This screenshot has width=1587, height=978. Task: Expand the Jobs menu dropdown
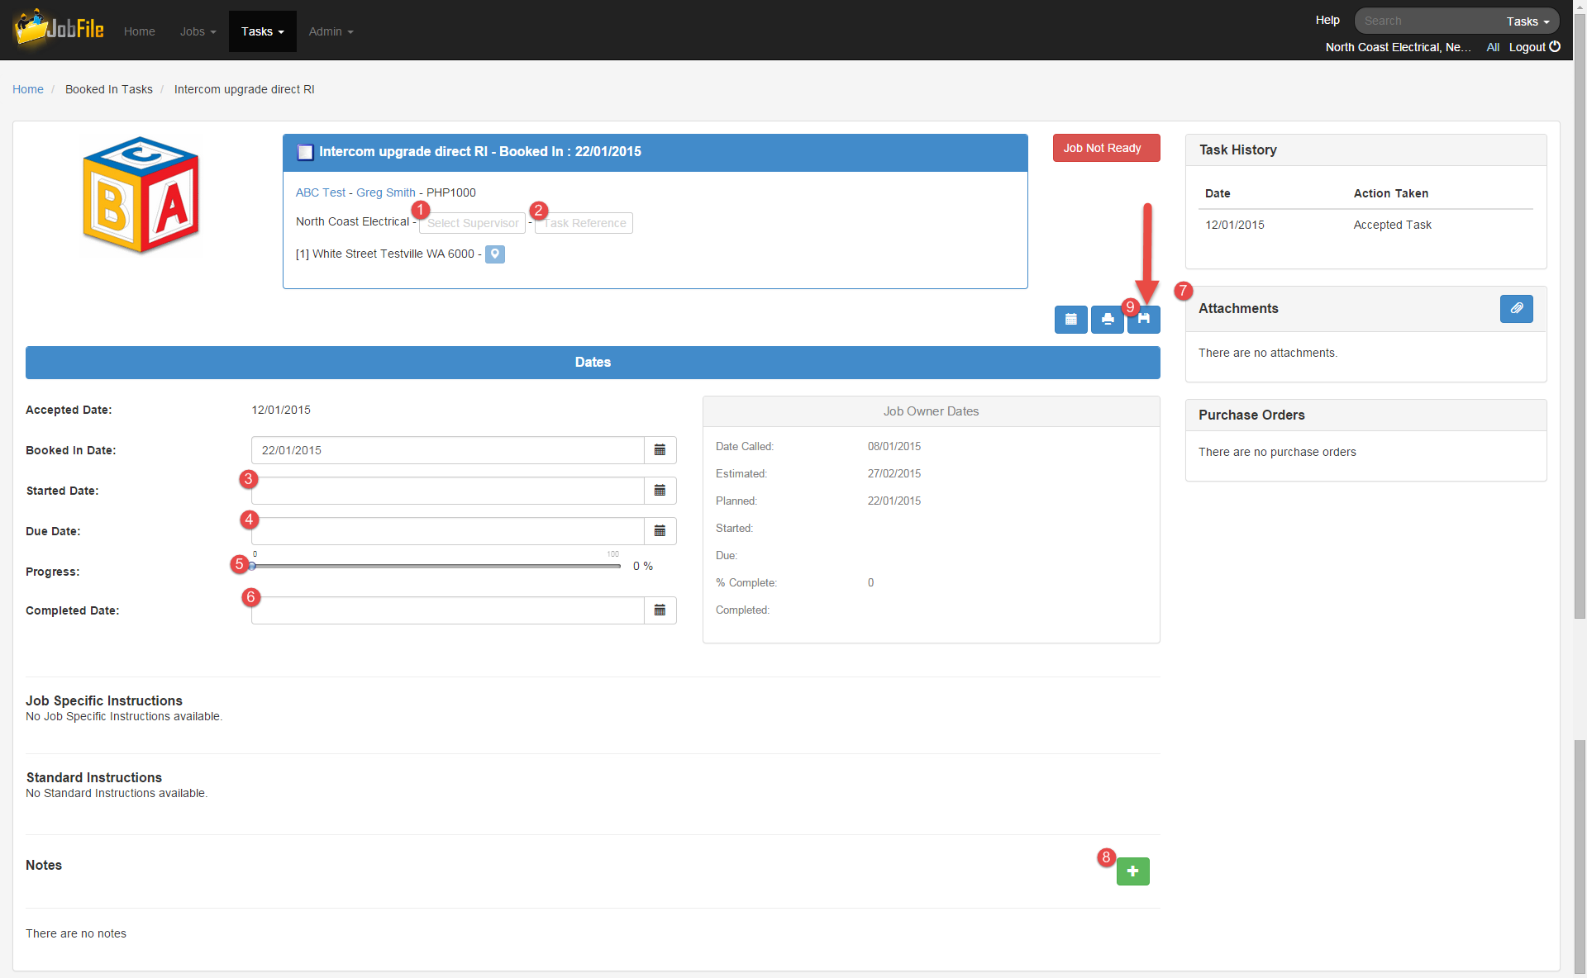point(198,31)
